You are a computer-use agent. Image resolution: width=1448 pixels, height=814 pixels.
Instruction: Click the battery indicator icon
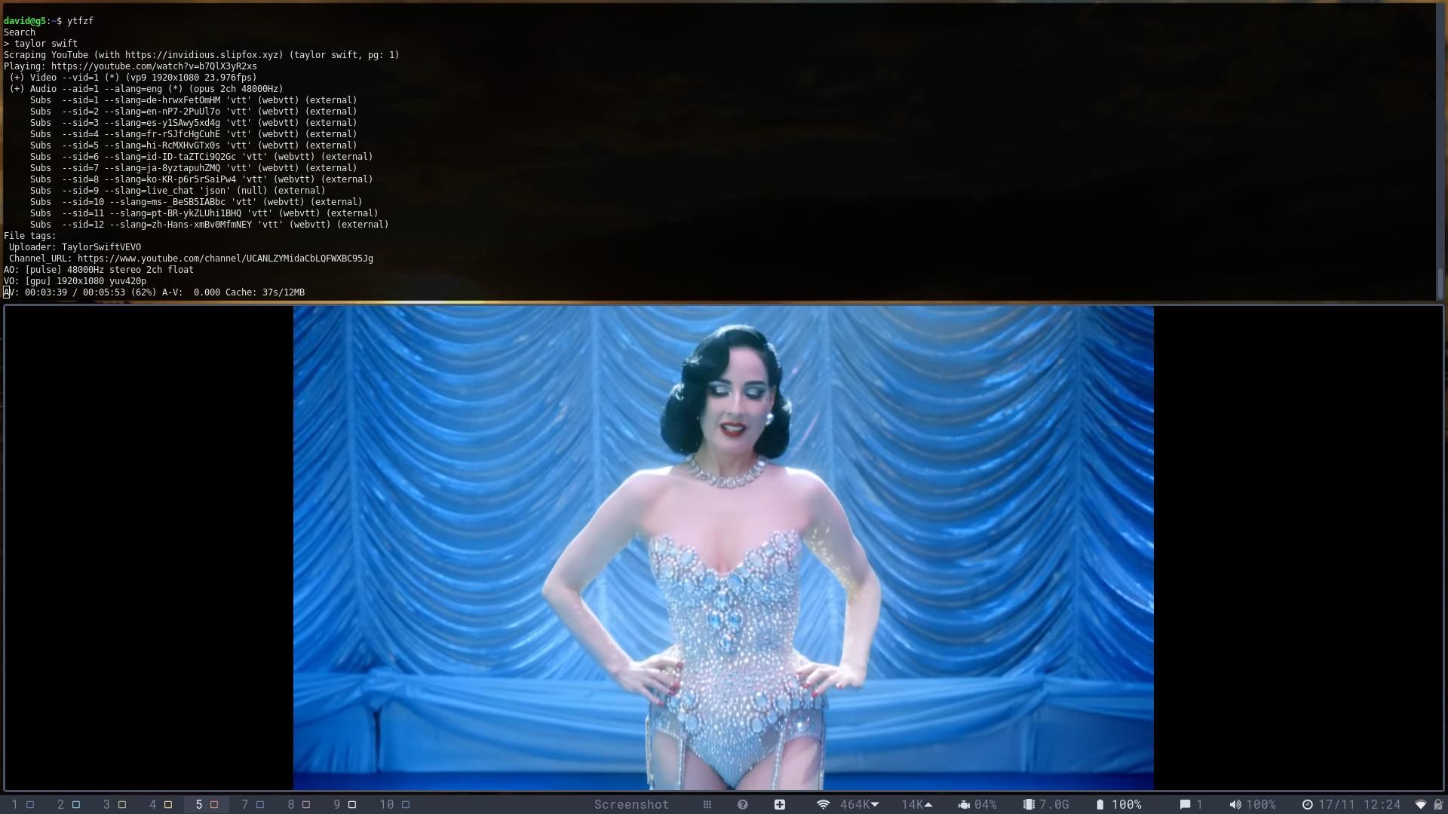1100,804
